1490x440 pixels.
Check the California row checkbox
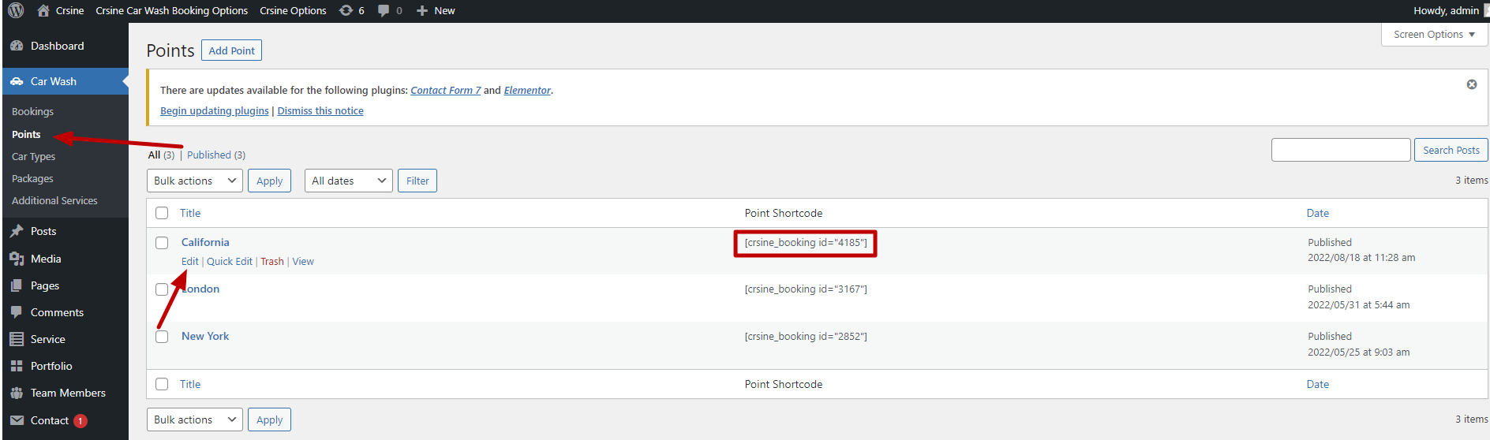[x=162, y=243]
